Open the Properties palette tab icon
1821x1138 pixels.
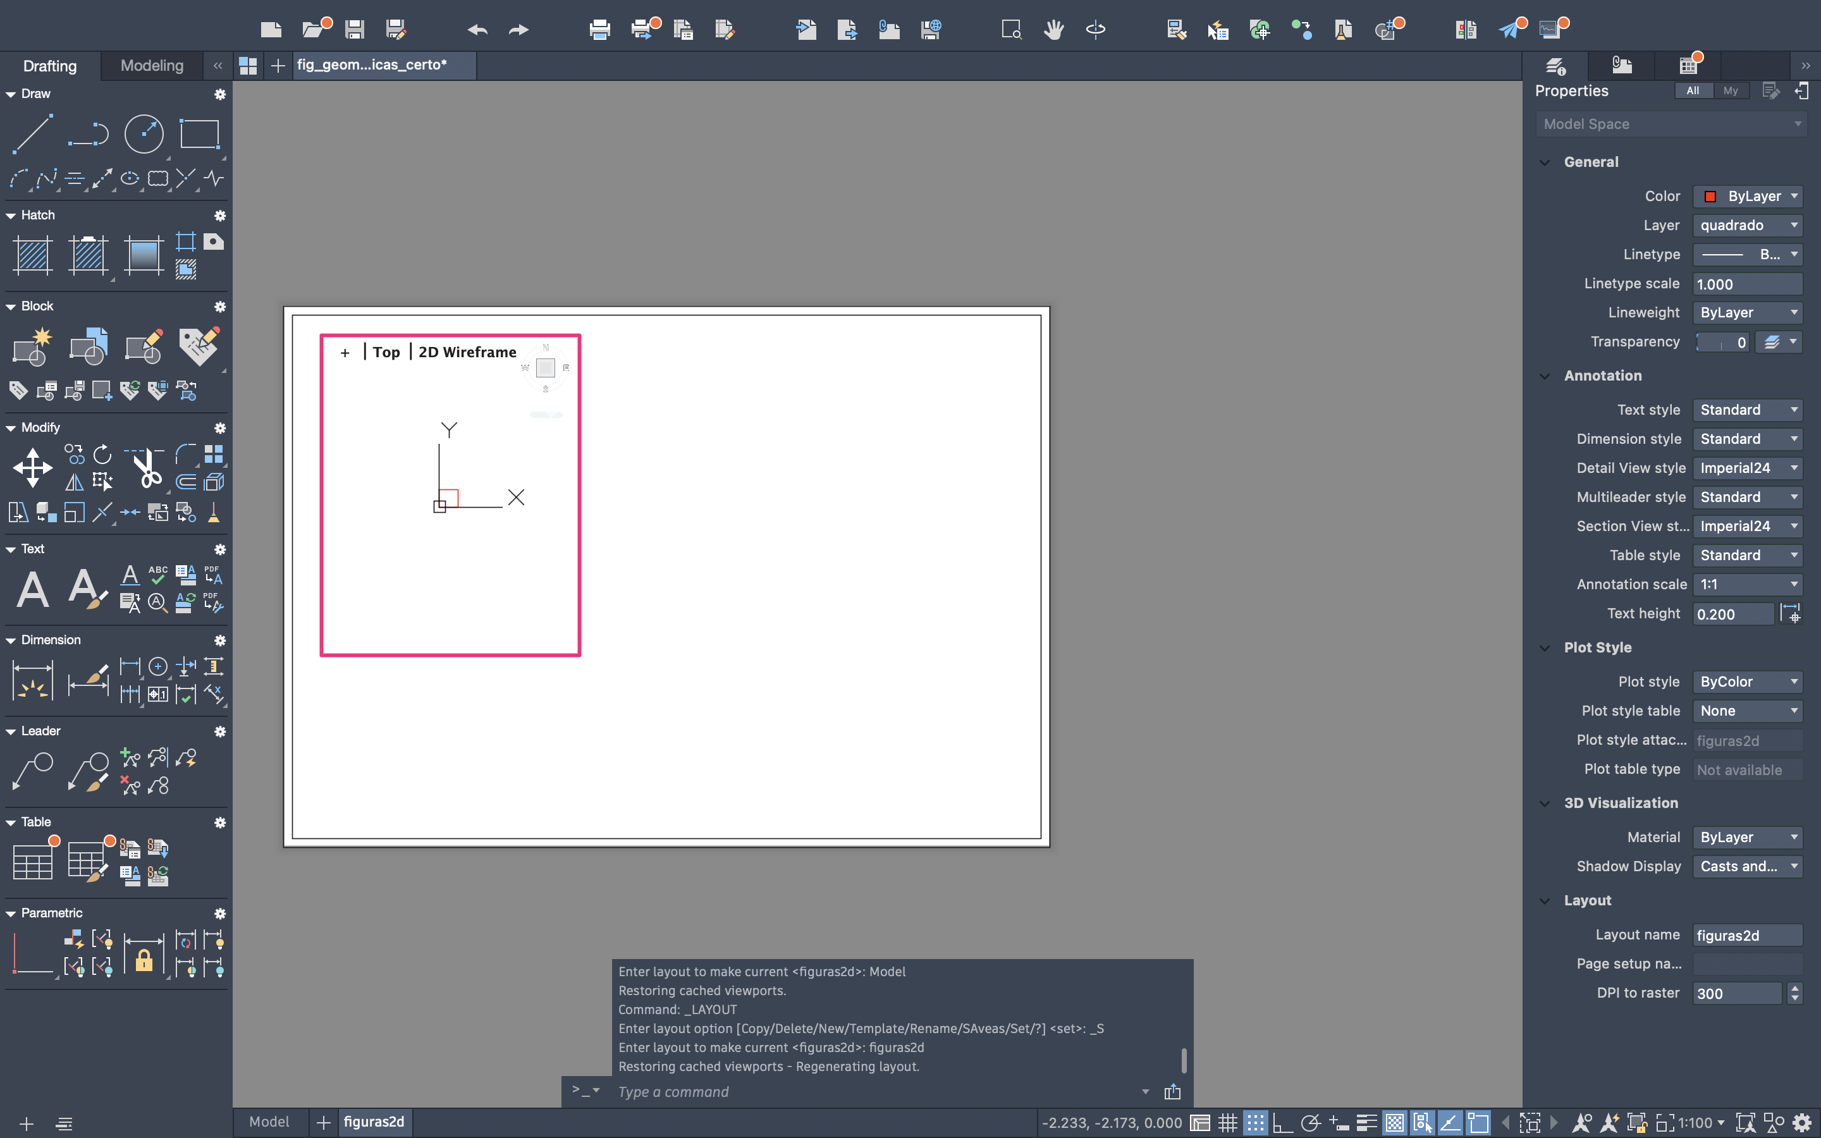tap(1555, 66)
